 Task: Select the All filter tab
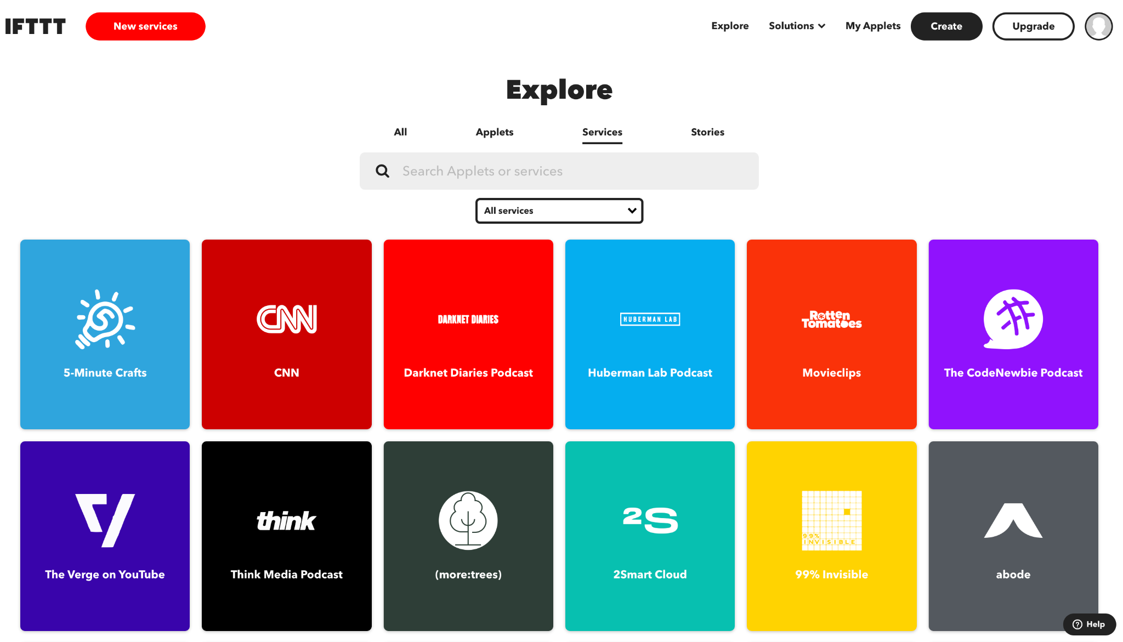(x=400, y=132)
